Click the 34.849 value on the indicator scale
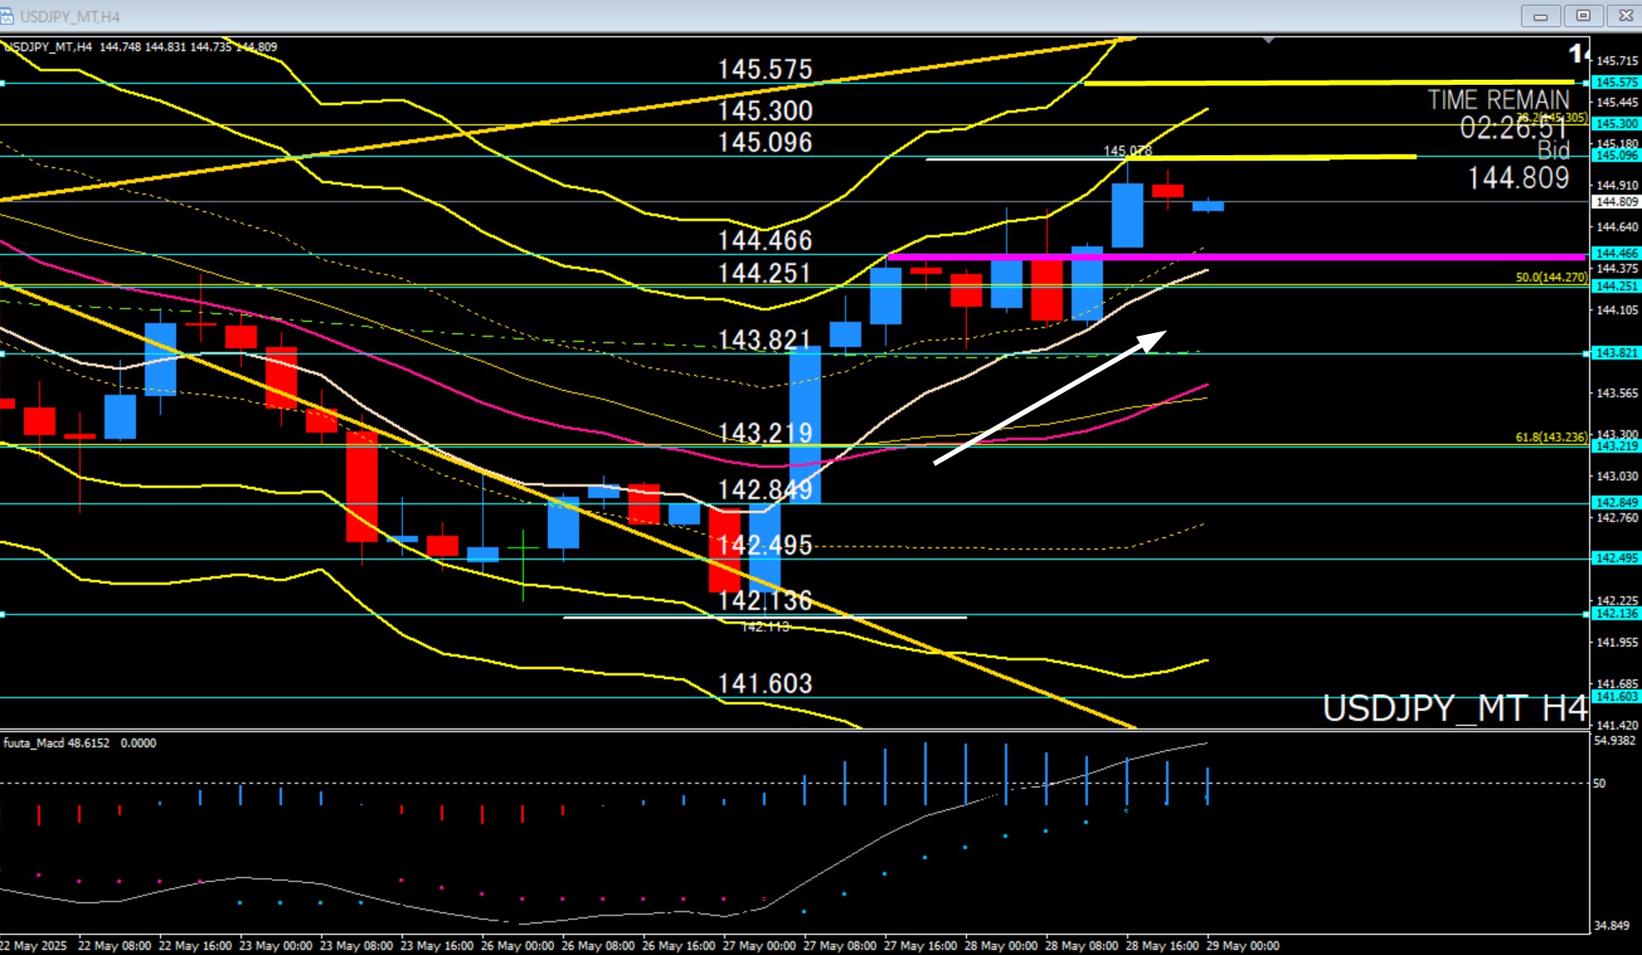 tap(1613, 926)
